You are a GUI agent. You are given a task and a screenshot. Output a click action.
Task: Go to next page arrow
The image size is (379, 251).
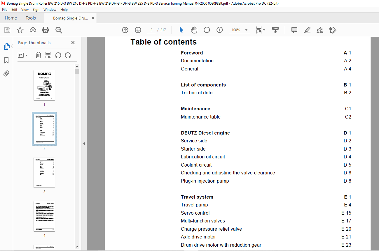coord(138,30)
